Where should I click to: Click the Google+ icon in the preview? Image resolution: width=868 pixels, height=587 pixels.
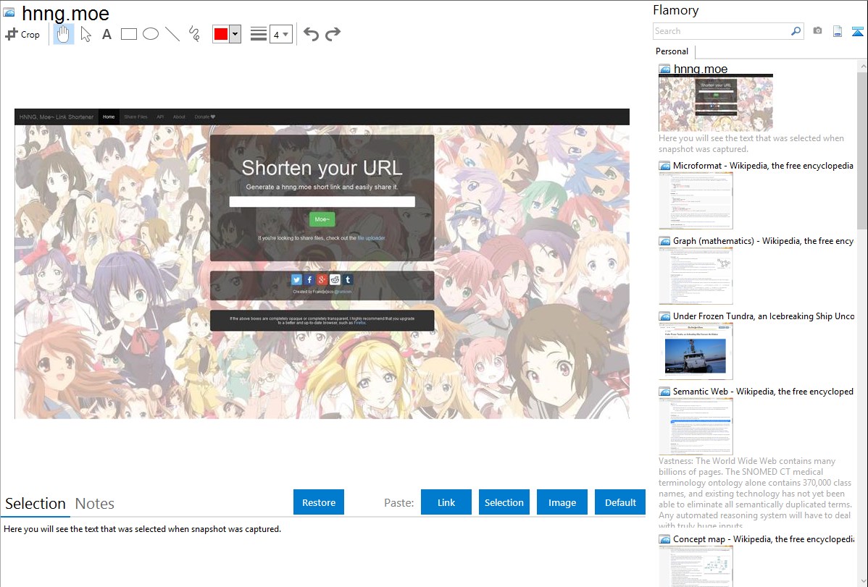click(x=322, y=280)
